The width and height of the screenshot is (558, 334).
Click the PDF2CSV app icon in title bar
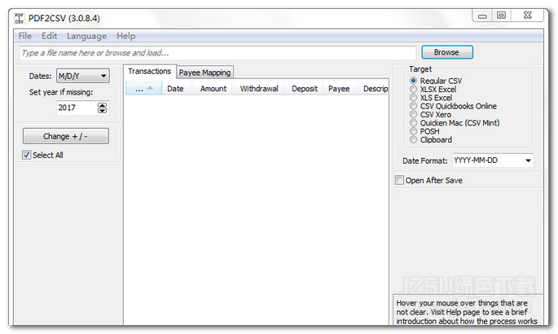(19, 18)
